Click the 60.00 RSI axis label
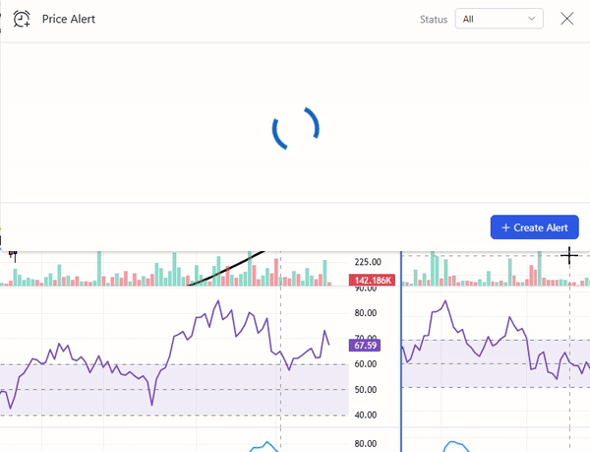Viewport: 590px width, 452px height. click(366, 363)
